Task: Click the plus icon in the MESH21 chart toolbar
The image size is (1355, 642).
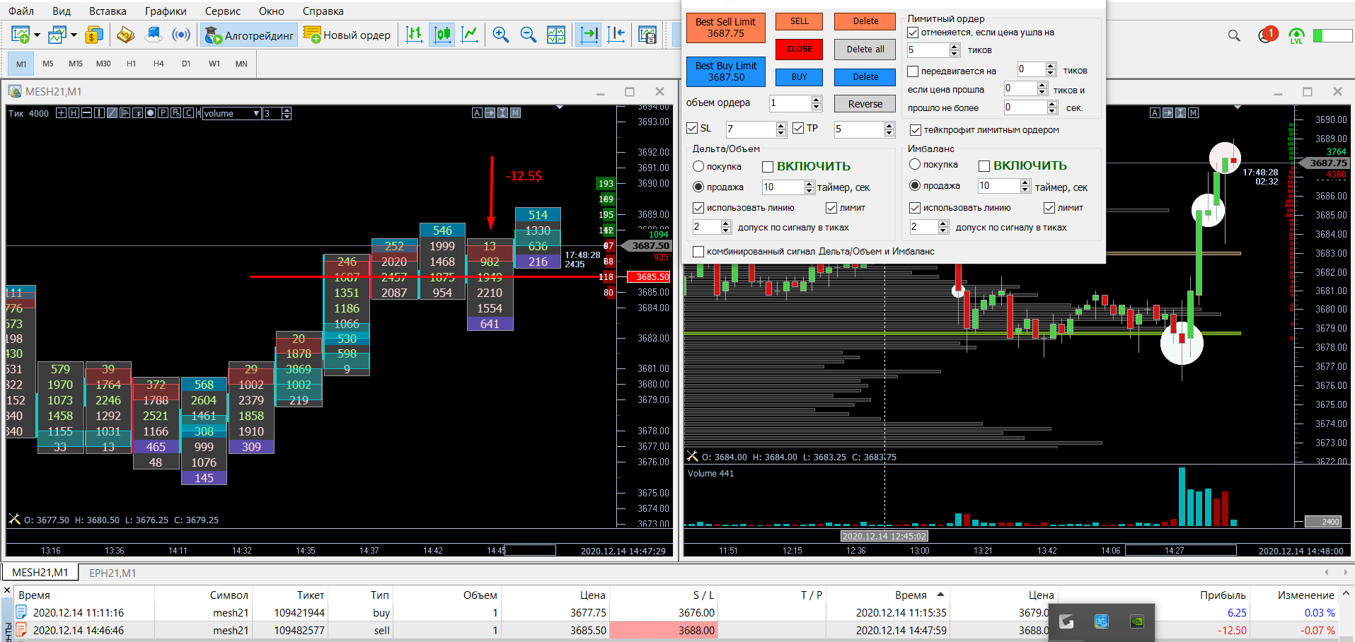Action: pyautogui.click(x=61, y=113)
